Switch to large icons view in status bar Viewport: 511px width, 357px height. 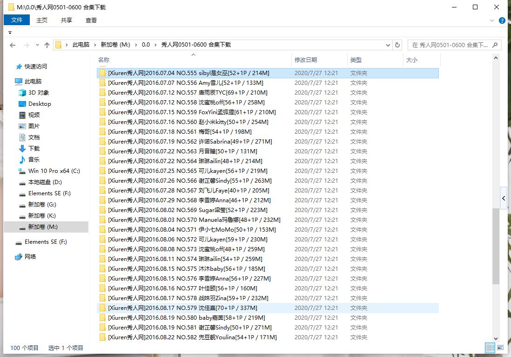pos(500,348)
